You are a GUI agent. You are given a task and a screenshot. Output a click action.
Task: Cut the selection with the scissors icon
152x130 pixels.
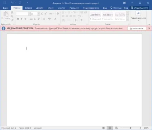pyautogui.click(x=12, y=12)
